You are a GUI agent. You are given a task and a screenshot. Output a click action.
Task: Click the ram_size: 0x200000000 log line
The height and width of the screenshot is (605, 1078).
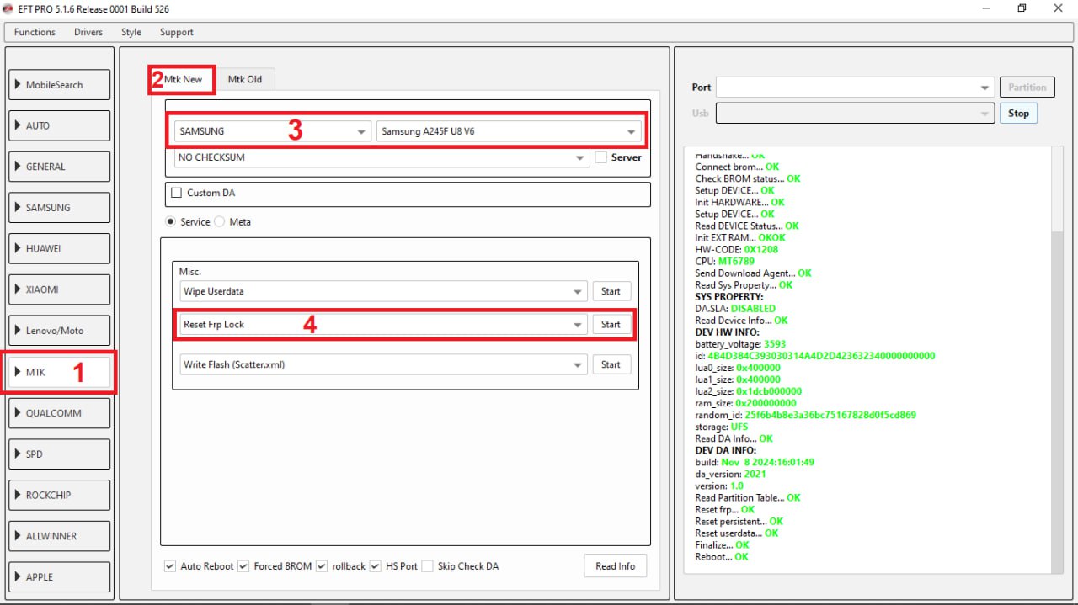pos(745,403)
